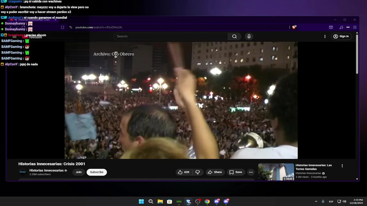Image resolution: width=367 pixels, height=206 pixels.
Task: Show hidden system tray icons chevron
Action: click(316, 201)
